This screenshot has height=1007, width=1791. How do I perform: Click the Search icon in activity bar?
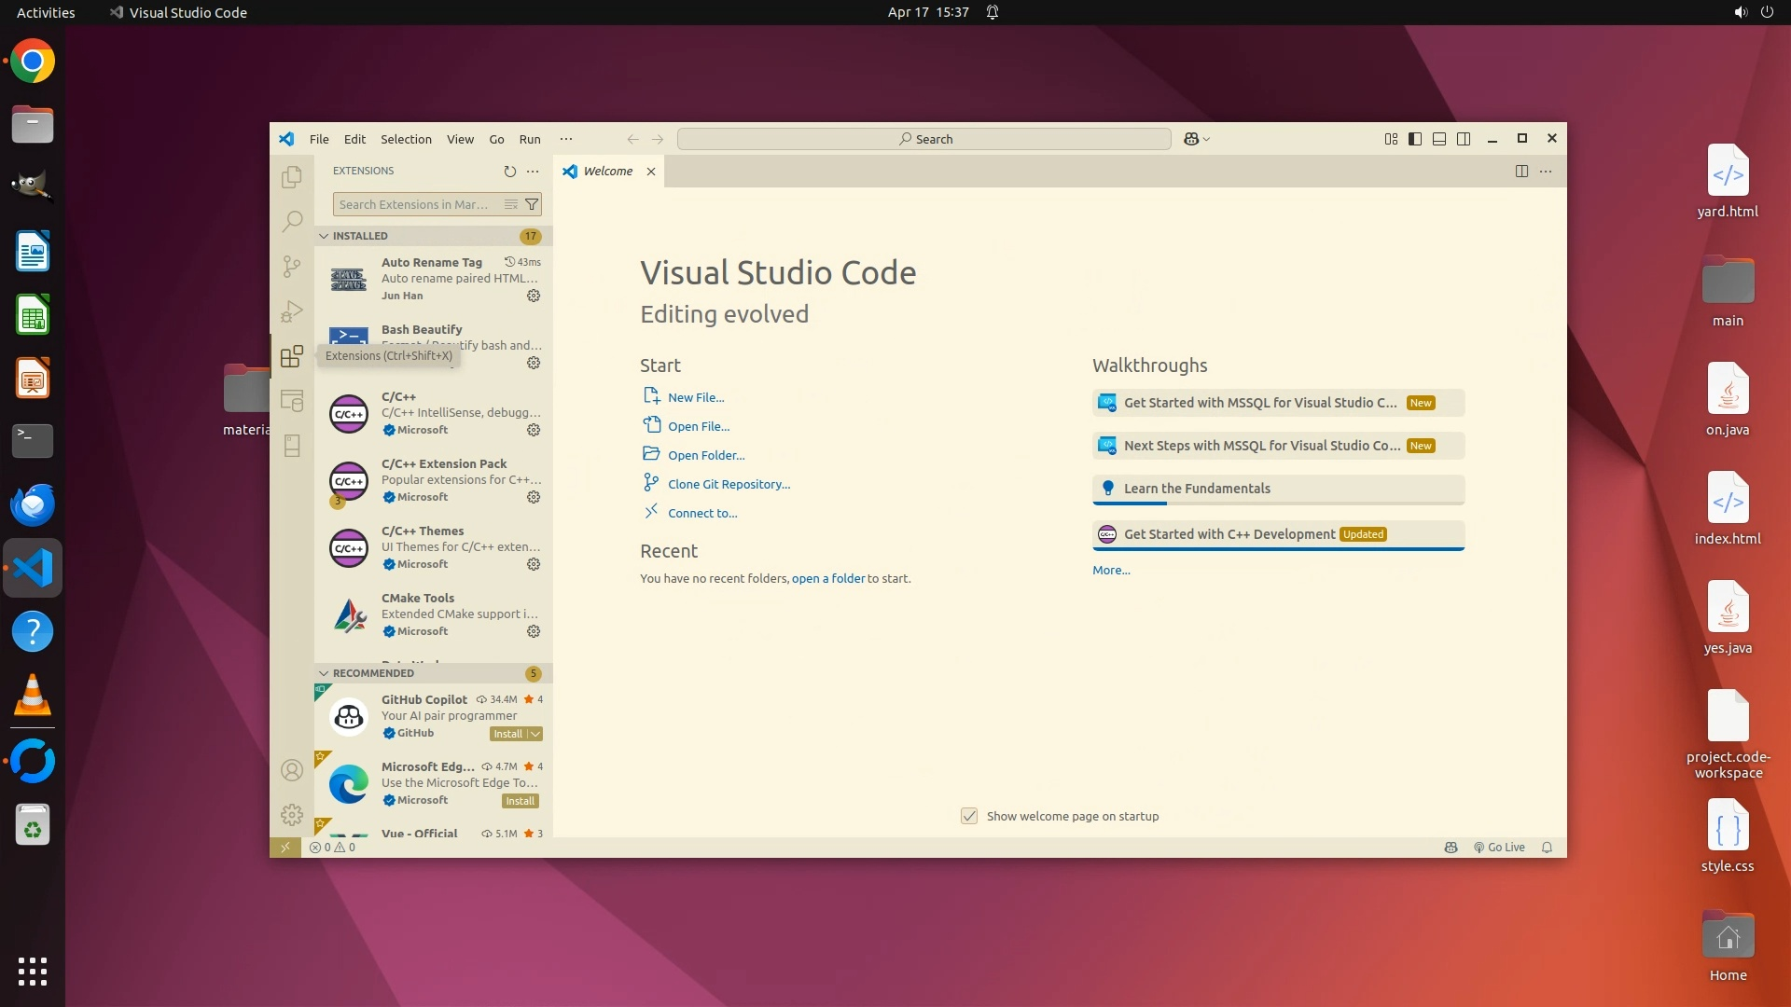292,221
